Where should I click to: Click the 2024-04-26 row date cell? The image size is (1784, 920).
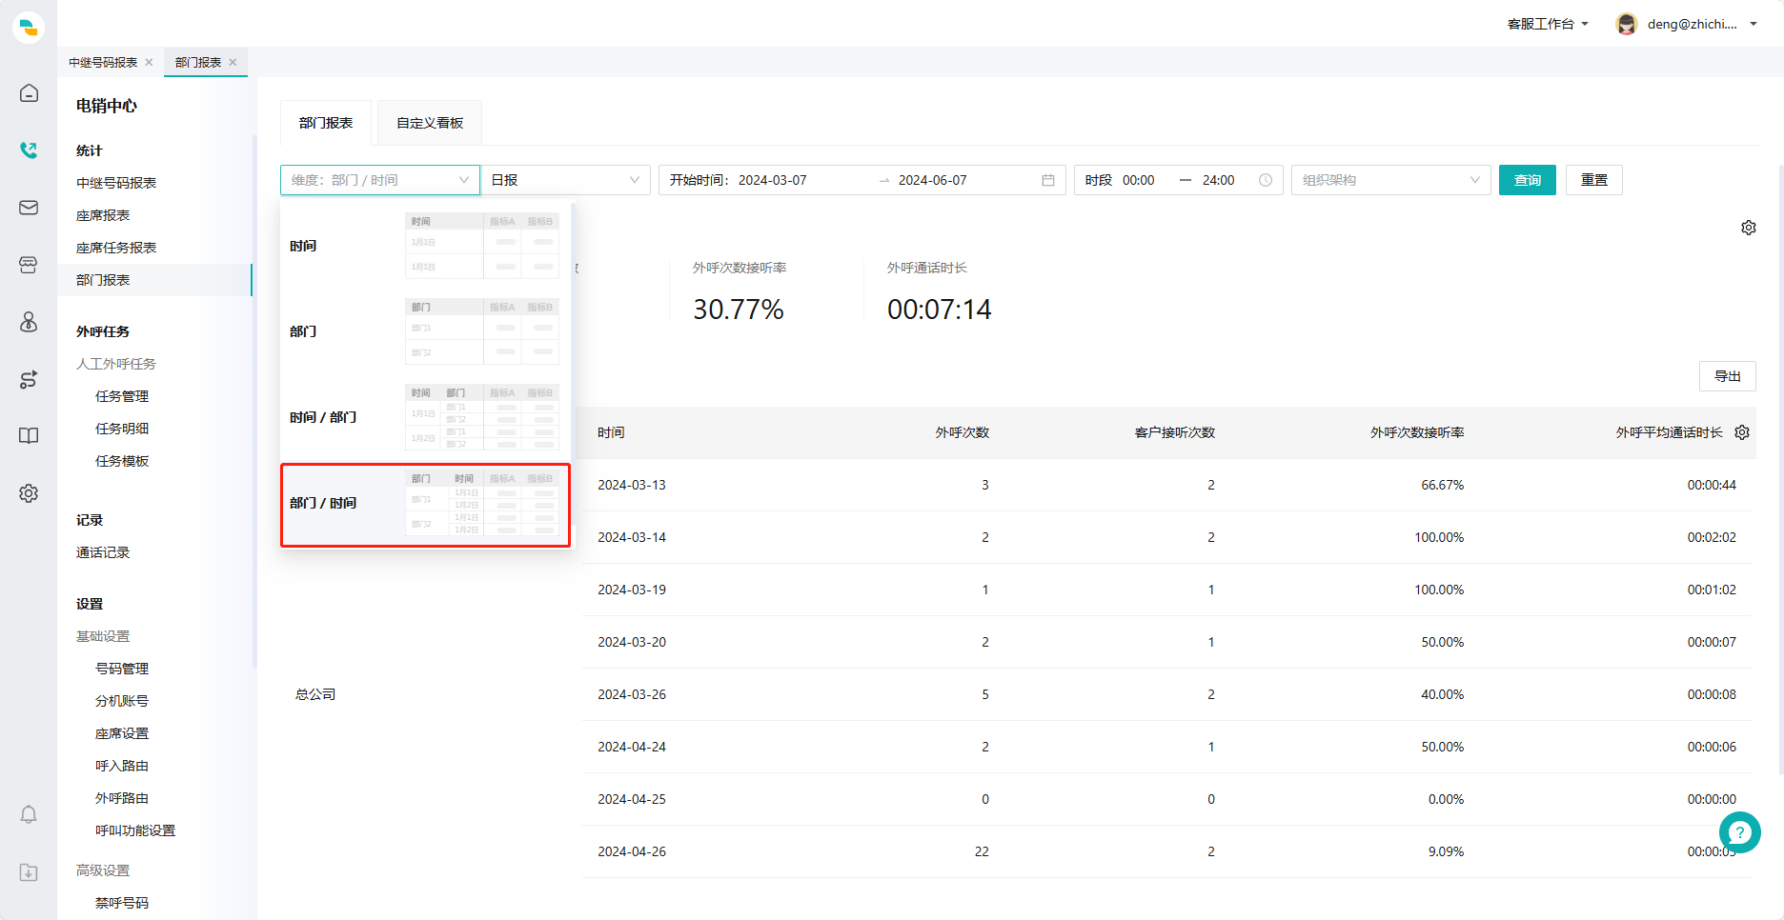pyautogui.click(x=632, y=851)
